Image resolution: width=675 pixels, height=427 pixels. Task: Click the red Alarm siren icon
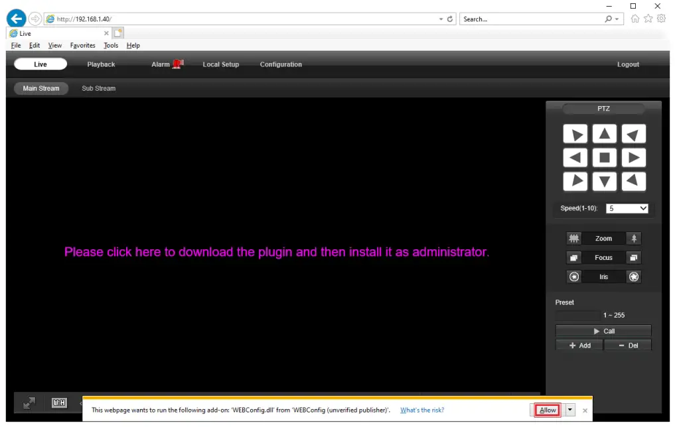pyautogui.click(x=178, y=64)
